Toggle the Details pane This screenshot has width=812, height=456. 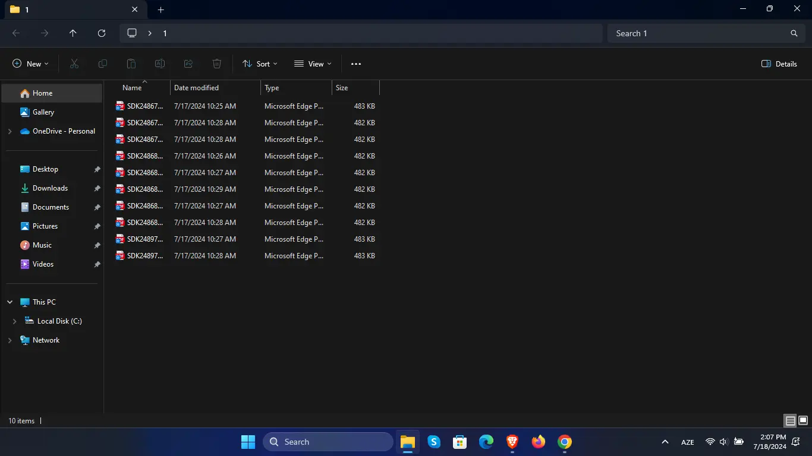[x=779, y=64]
